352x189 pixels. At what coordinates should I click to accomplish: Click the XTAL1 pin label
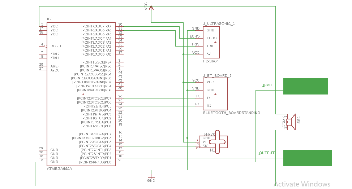pyautogui.click(x=55, y=58)
